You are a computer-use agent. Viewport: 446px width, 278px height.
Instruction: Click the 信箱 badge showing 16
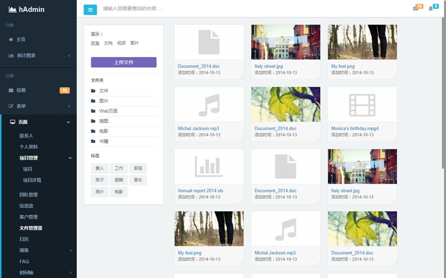[65, 90]
